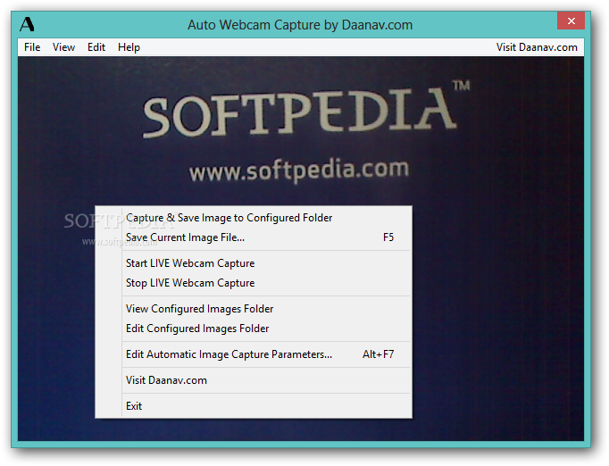609x466 pixels.
Task: Select Edit Configured Images Folder
Action: click(x=254, y=329)
